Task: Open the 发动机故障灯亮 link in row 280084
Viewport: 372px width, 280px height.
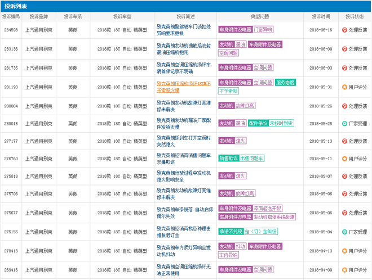Action: pos(184,106)
